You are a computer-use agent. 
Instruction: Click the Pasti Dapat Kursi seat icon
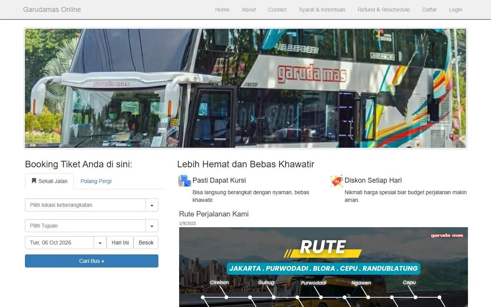[185, 181]
